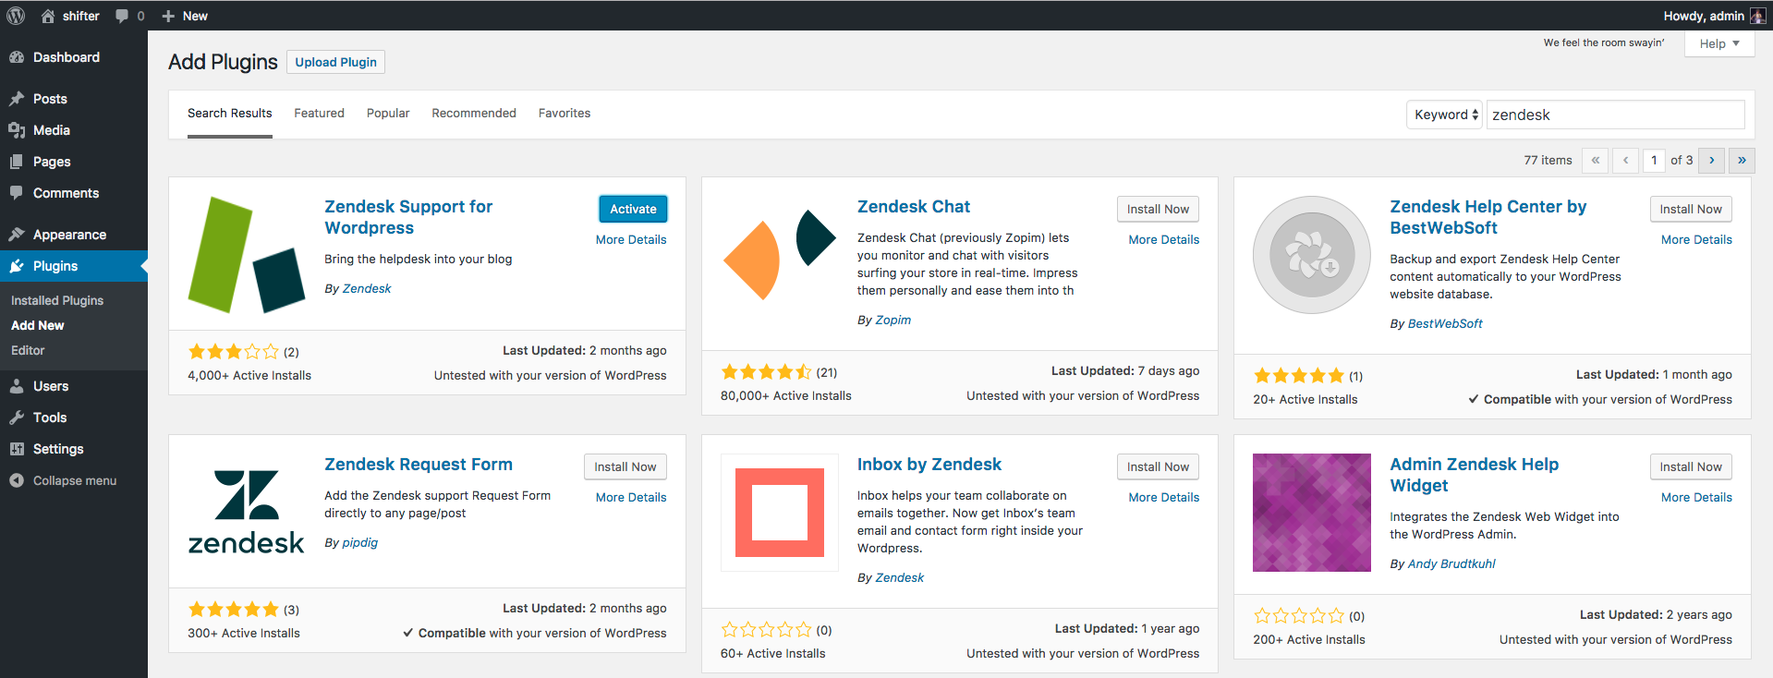Install Admin Zendesk Help Widget
The image size is (1773, 678).
(1691, 466)
